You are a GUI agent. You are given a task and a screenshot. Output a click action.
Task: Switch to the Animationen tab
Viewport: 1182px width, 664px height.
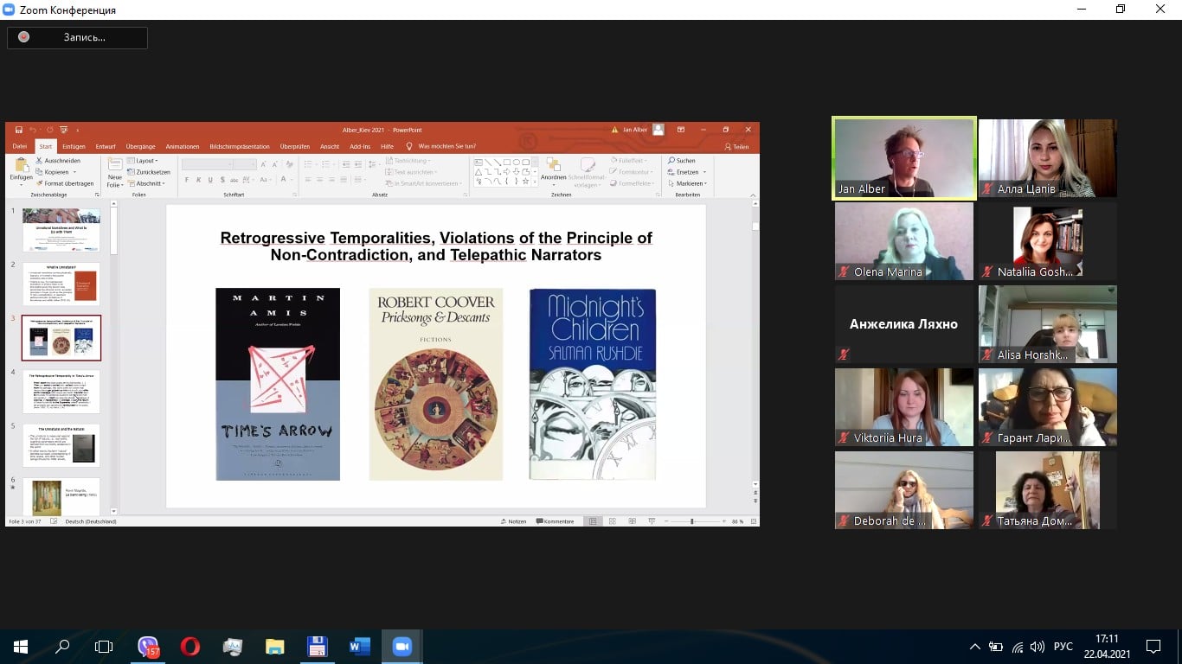click(x=183, y=146)
